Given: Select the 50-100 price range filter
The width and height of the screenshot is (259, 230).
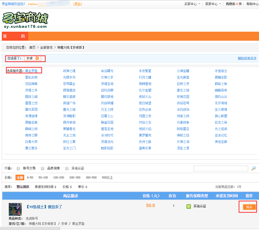Looking at the screenshot, I should (43, 177).
